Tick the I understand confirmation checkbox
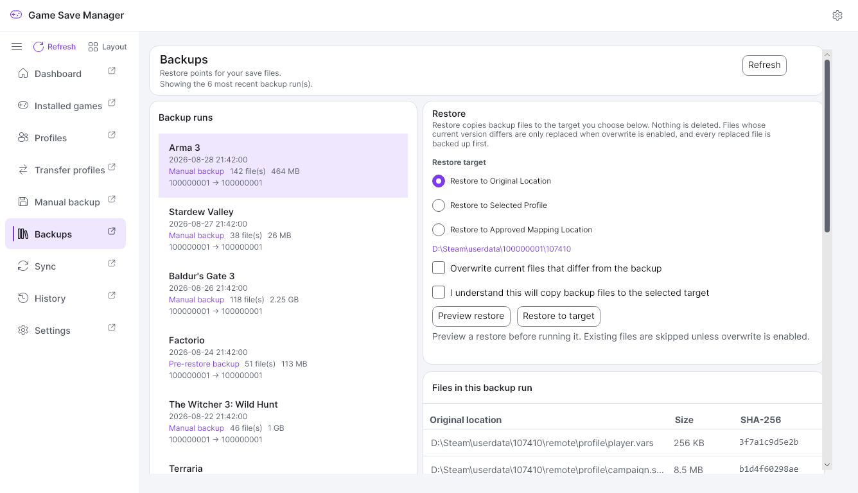The image size is (858, 493). click(x=439, y=292)
